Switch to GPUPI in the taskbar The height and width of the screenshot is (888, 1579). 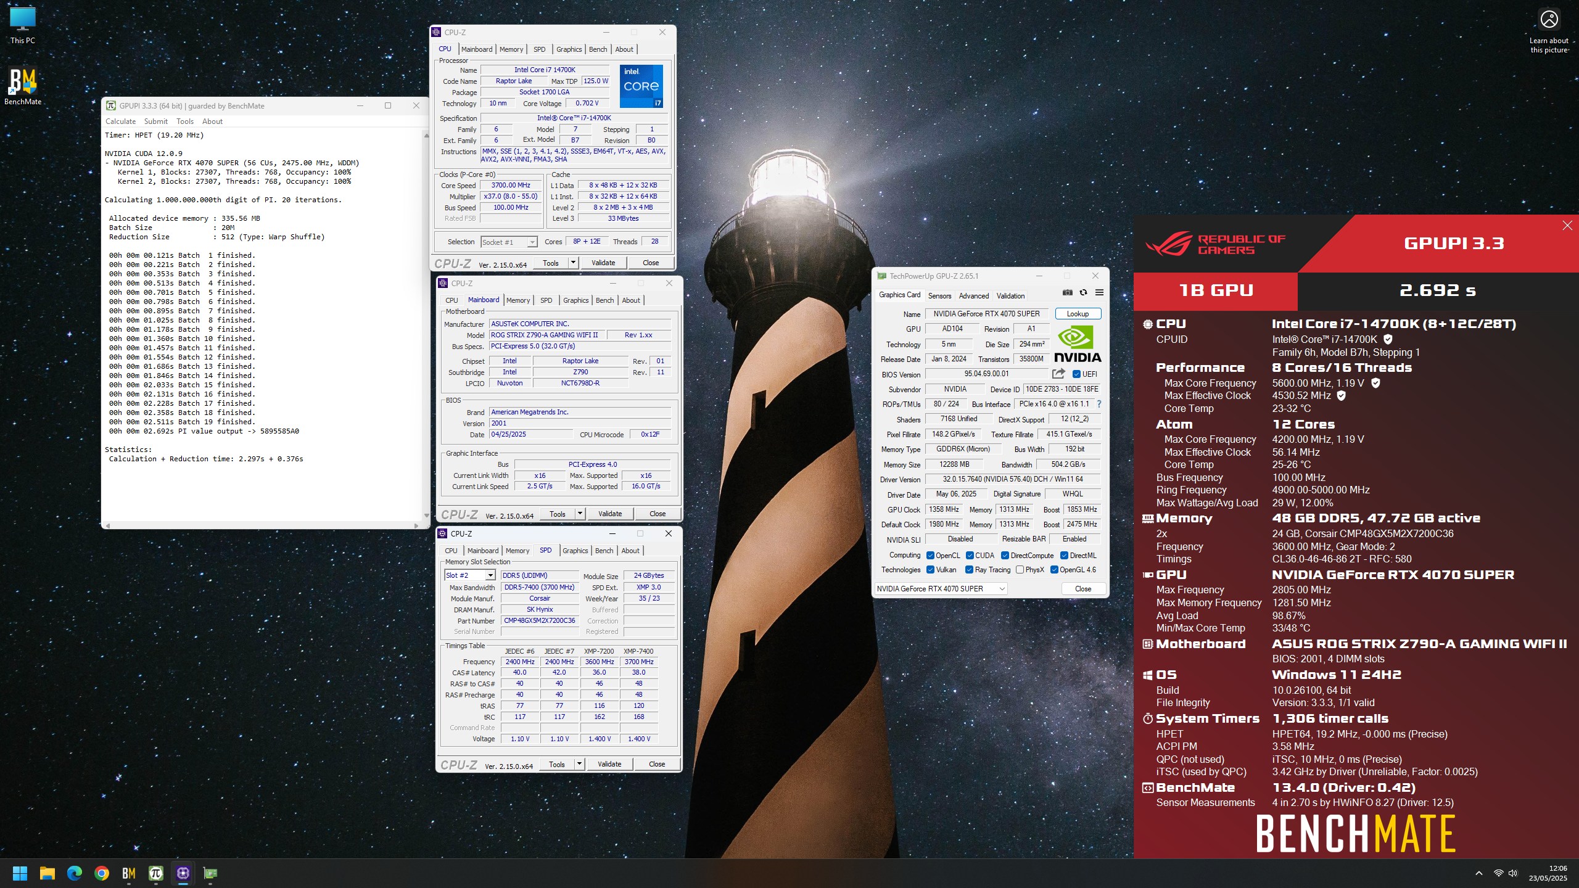pyautogui.click(x=156, y=873)
